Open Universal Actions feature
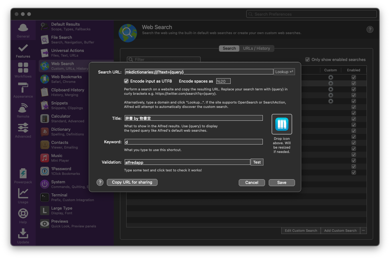 tap(76, 53)
